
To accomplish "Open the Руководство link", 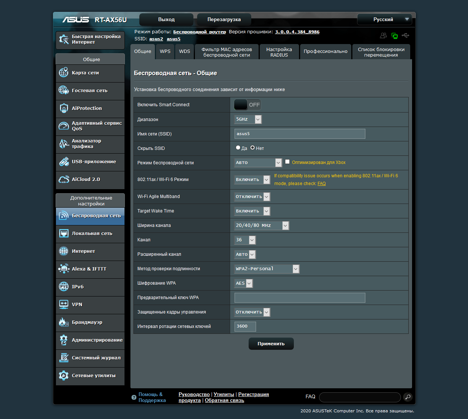I will [194, 395].
